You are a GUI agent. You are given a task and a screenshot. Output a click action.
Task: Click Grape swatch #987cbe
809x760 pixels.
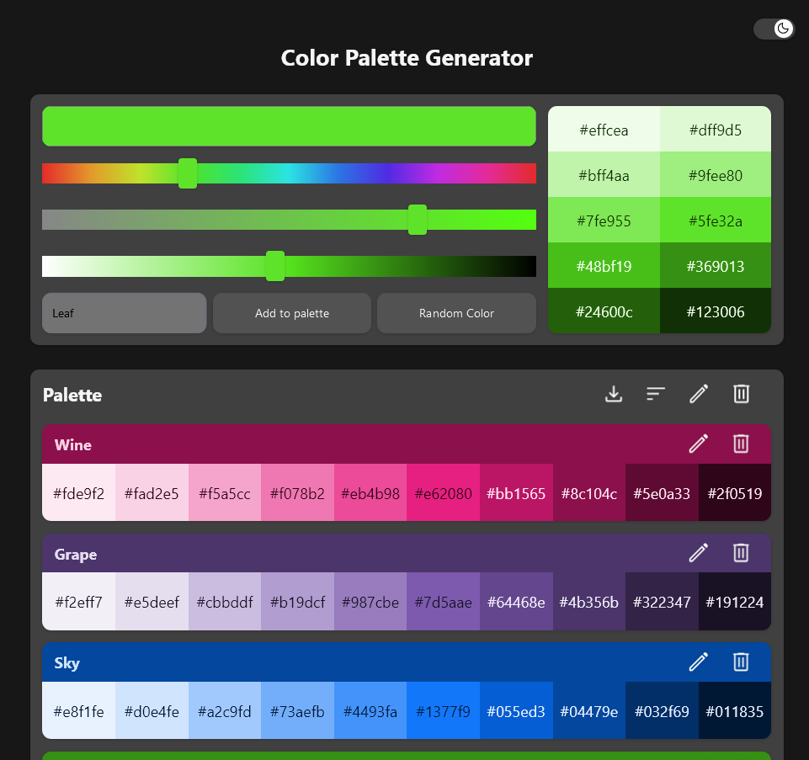370,602
